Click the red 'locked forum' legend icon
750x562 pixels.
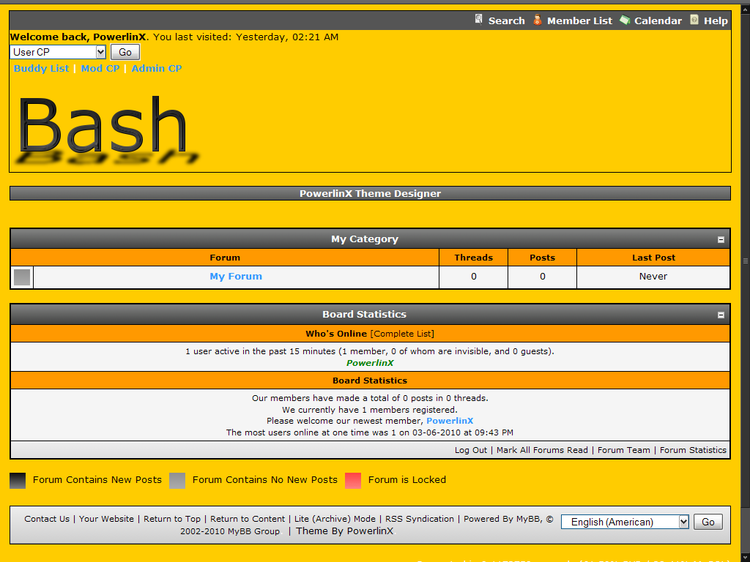(x=353, y=480)
